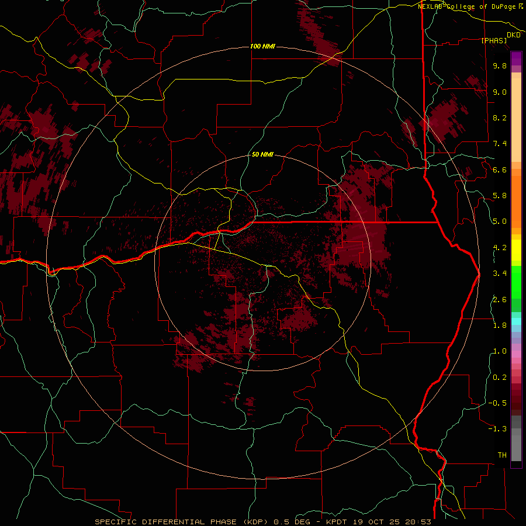This screenshot has width=526, height=526.
Task: Click the 1.0 scale label
Action: click(x=500, y=351)
